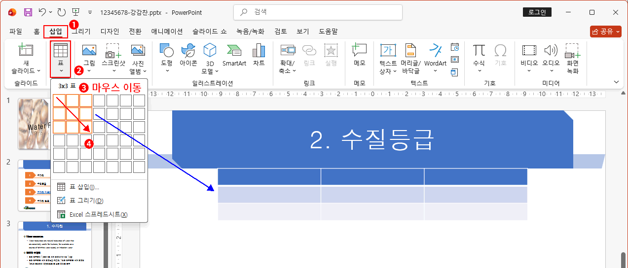Open the 녹음/녹화 tab
This screenshot has height=268, width=628.
[250, 32]
